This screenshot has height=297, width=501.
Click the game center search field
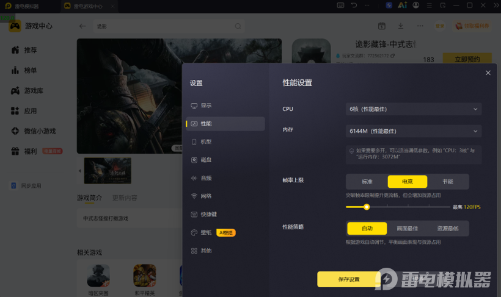point(169,26)
